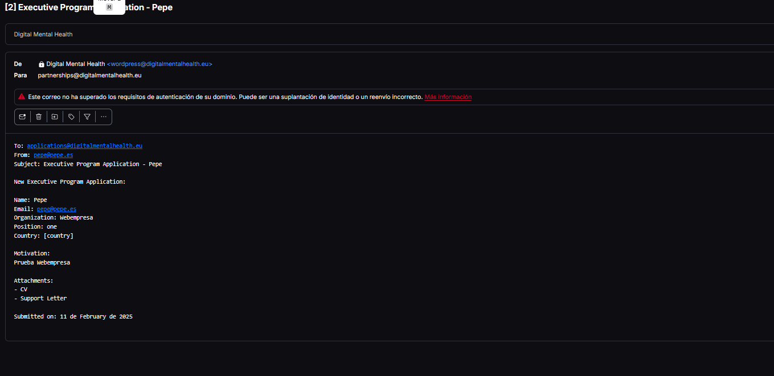The height and width of the screenshot is (376, 774).
Task: Mark the message as unread with envelope icon
Action: 23,117
